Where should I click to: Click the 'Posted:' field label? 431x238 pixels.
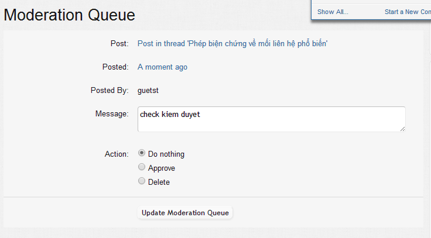115,67
